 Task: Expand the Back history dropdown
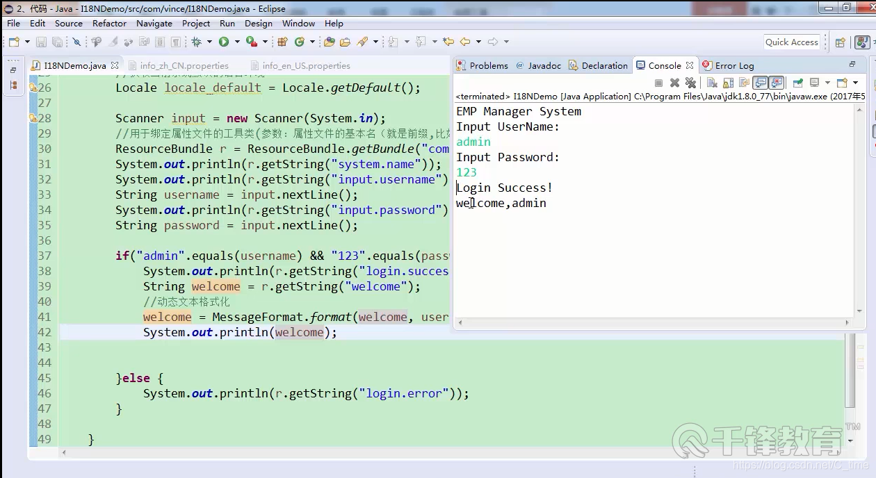click(478, 42)
